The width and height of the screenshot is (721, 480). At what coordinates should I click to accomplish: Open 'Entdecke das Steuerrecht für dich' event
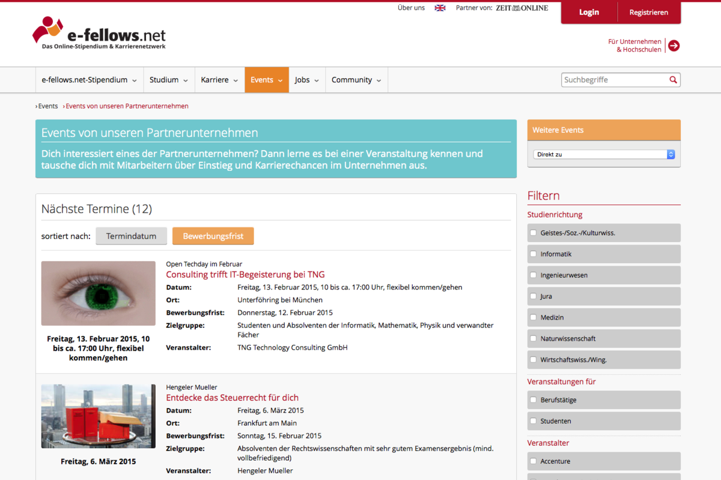pos(232,398)
